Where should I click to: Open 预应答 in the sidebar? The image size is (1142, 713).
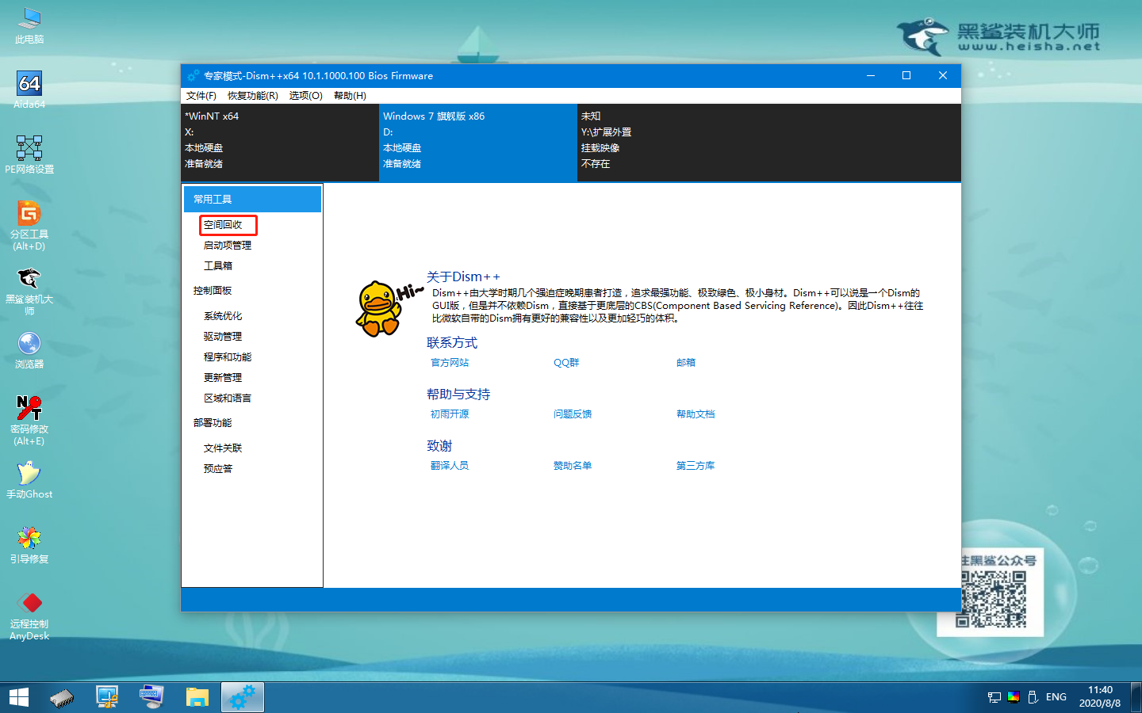point(218,469)
